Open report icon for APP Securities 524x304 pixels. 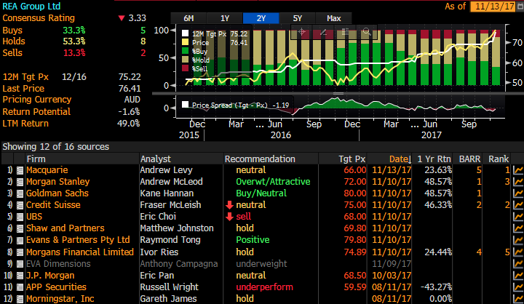20,287
